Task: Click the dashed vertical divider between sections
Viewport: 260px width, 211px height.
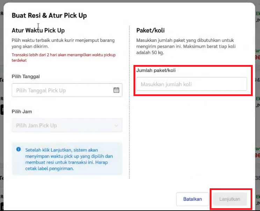Action: click(x=129, y=102)
